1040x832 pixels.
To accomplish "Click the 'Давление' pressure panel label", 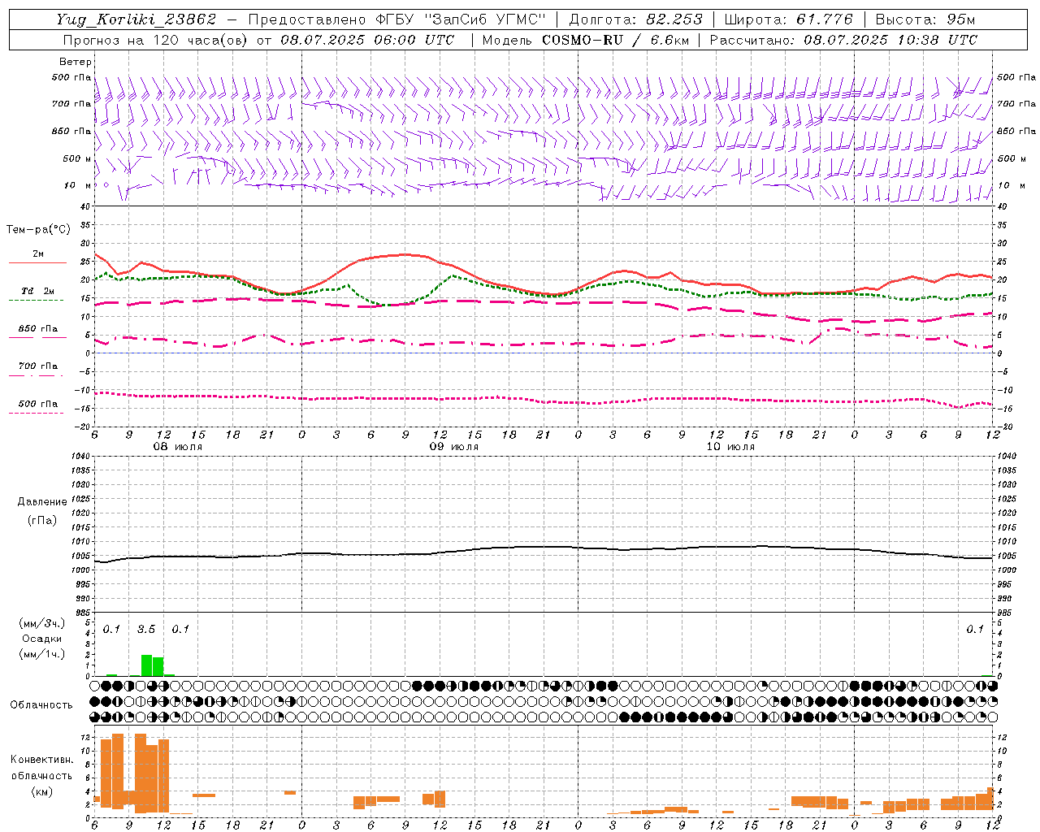I will 42,502.
